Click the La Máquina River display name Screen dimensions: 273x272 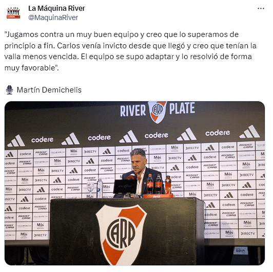(56, 8)
